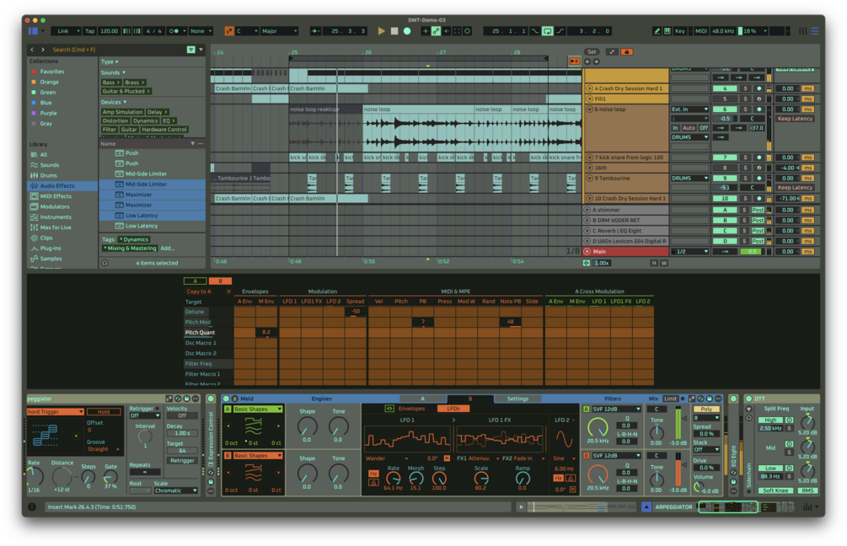Click the H height optimize button

[654, 263]
